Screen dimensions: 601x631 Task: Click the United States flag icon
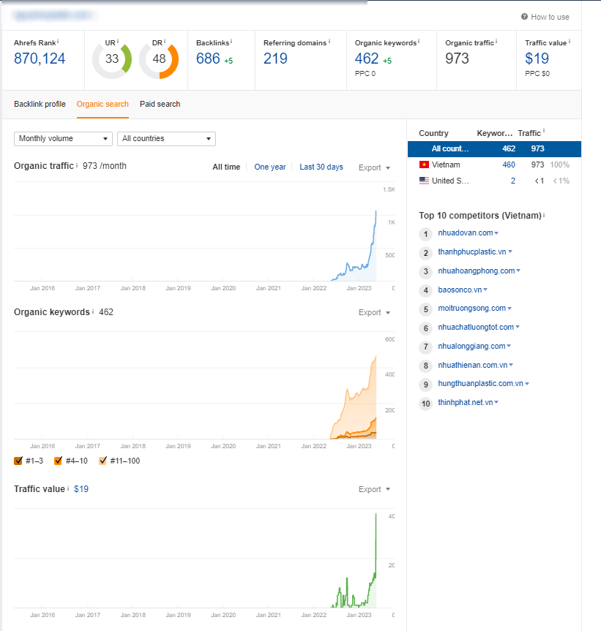[x=423, y=181]
